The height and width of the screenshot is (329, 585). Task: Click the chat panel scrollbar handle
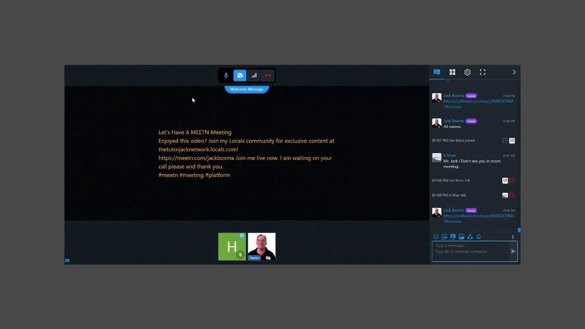click(519, 230)
